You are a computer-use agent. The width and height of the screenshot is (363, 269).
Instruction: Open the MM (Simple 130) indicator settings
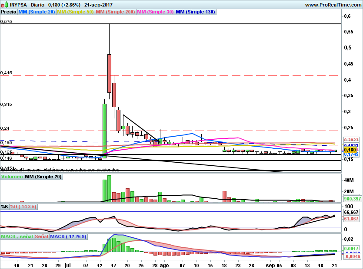coord(195,12)
